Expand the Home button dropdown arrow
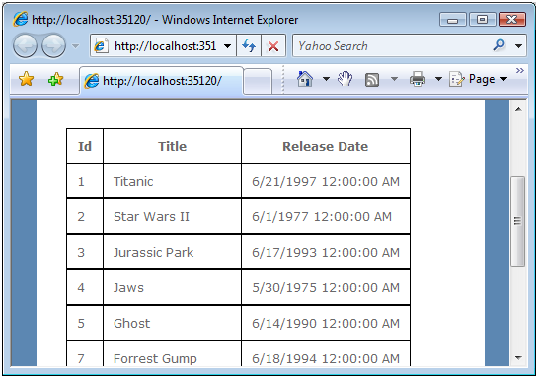Image resolution: width=538 pixels, height=378 pixels. pos(326,79)
